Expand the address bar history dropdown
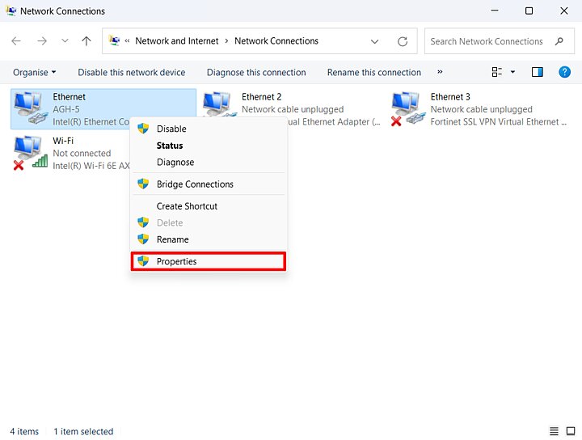 point(375,41)
